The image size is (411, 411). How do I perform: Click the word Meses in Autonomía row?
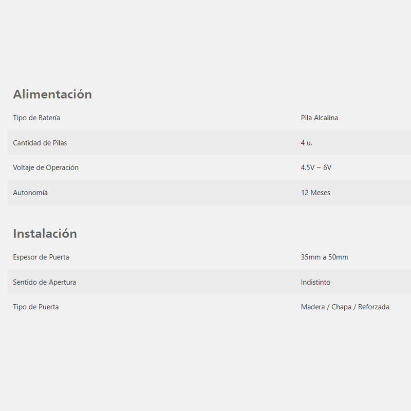[x=320, y=193]
